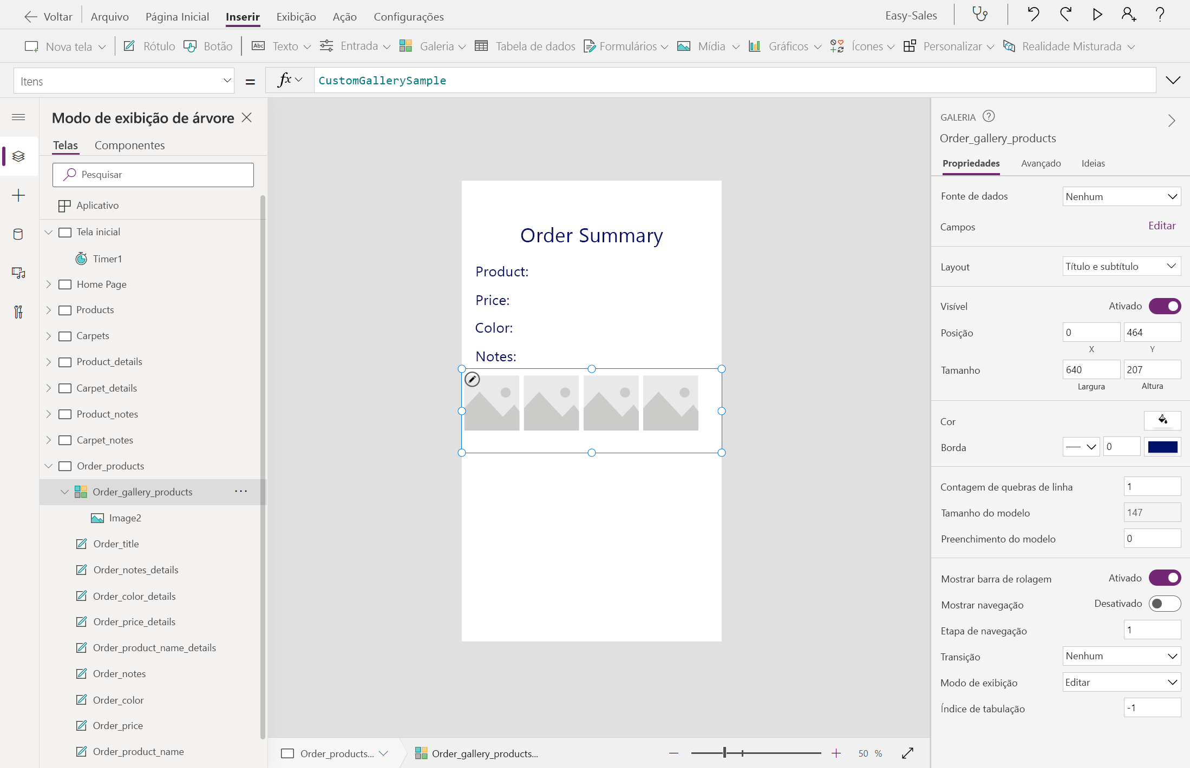Open the Fonte de dados dropdown
The width and height of the screenshot is (1190, 768).
point(1121,196)
